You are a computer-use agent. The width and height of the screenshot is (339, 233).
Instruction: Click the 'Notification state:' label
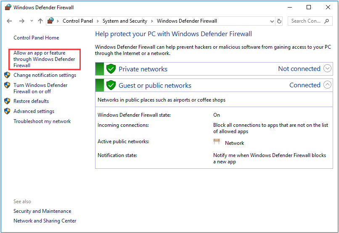point(117,155)
